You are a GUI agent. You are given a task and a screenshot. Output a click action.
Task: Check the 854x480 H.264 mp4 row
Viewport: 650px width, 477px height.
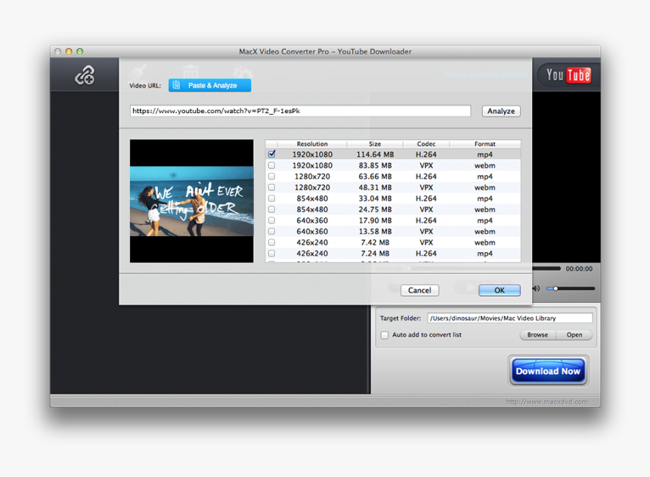[272, 198]
